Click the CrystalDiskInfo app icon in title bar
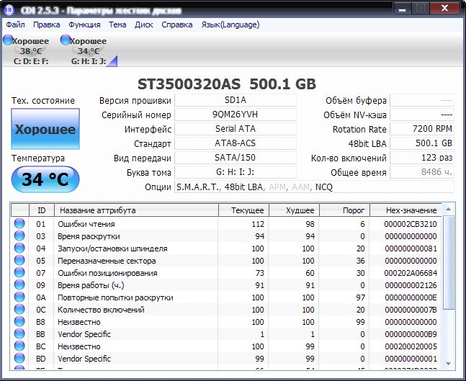The image size is (466, 381). tap(9, 10)
